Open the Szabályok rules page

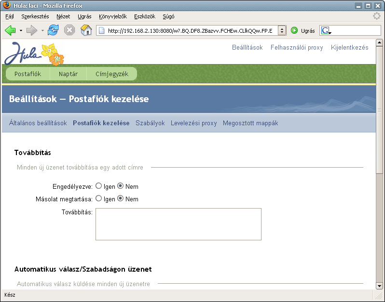coord(150,123)
